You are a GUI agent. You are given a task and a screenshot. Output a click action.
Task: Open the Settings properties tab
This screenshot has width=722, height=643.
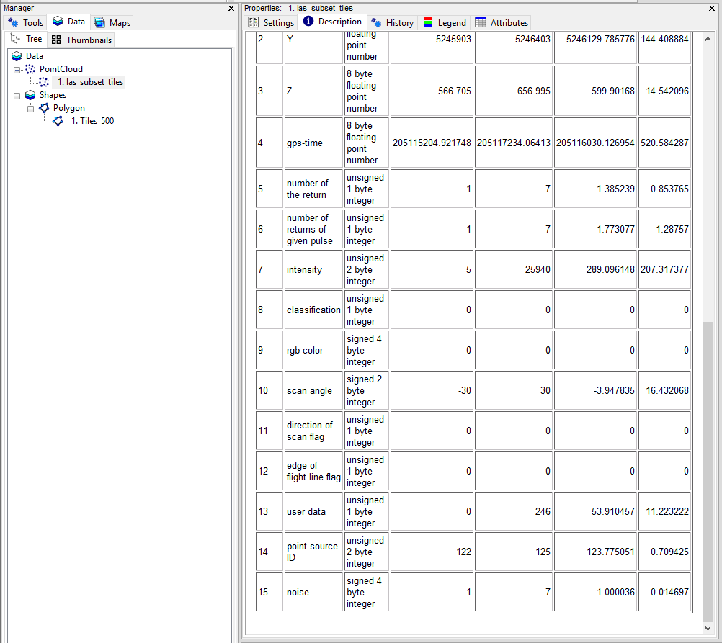271,22
